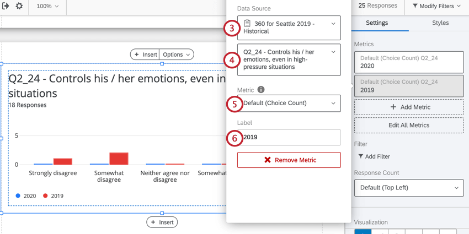Click the clipboard icon in Data Source field
The width and height of the screenshot is (469, 234).
click(x=247, y=23)
